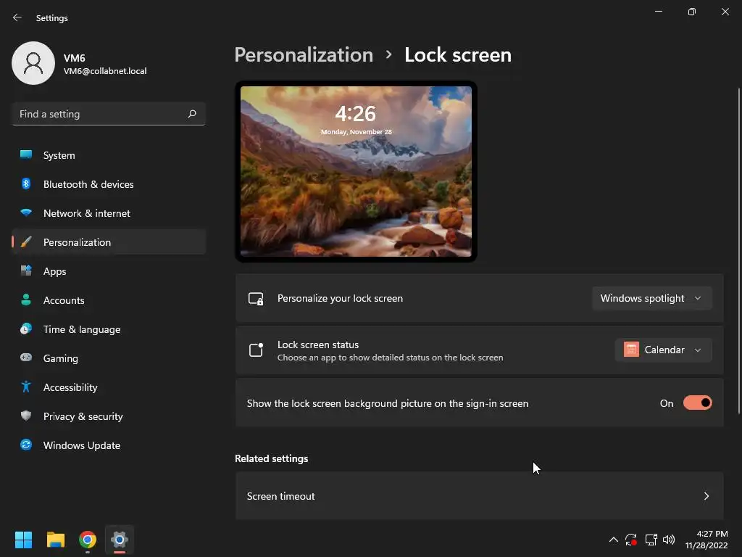Click the System monitor icon

(x=26, y=155)
